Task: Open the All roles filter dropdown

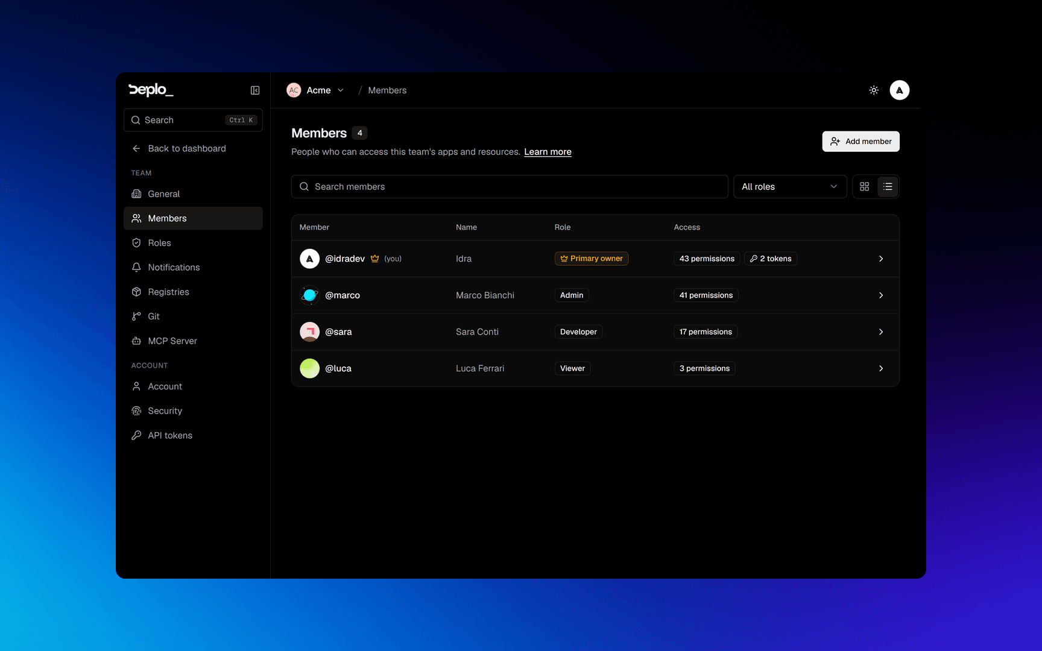Action: coord(790,187)
